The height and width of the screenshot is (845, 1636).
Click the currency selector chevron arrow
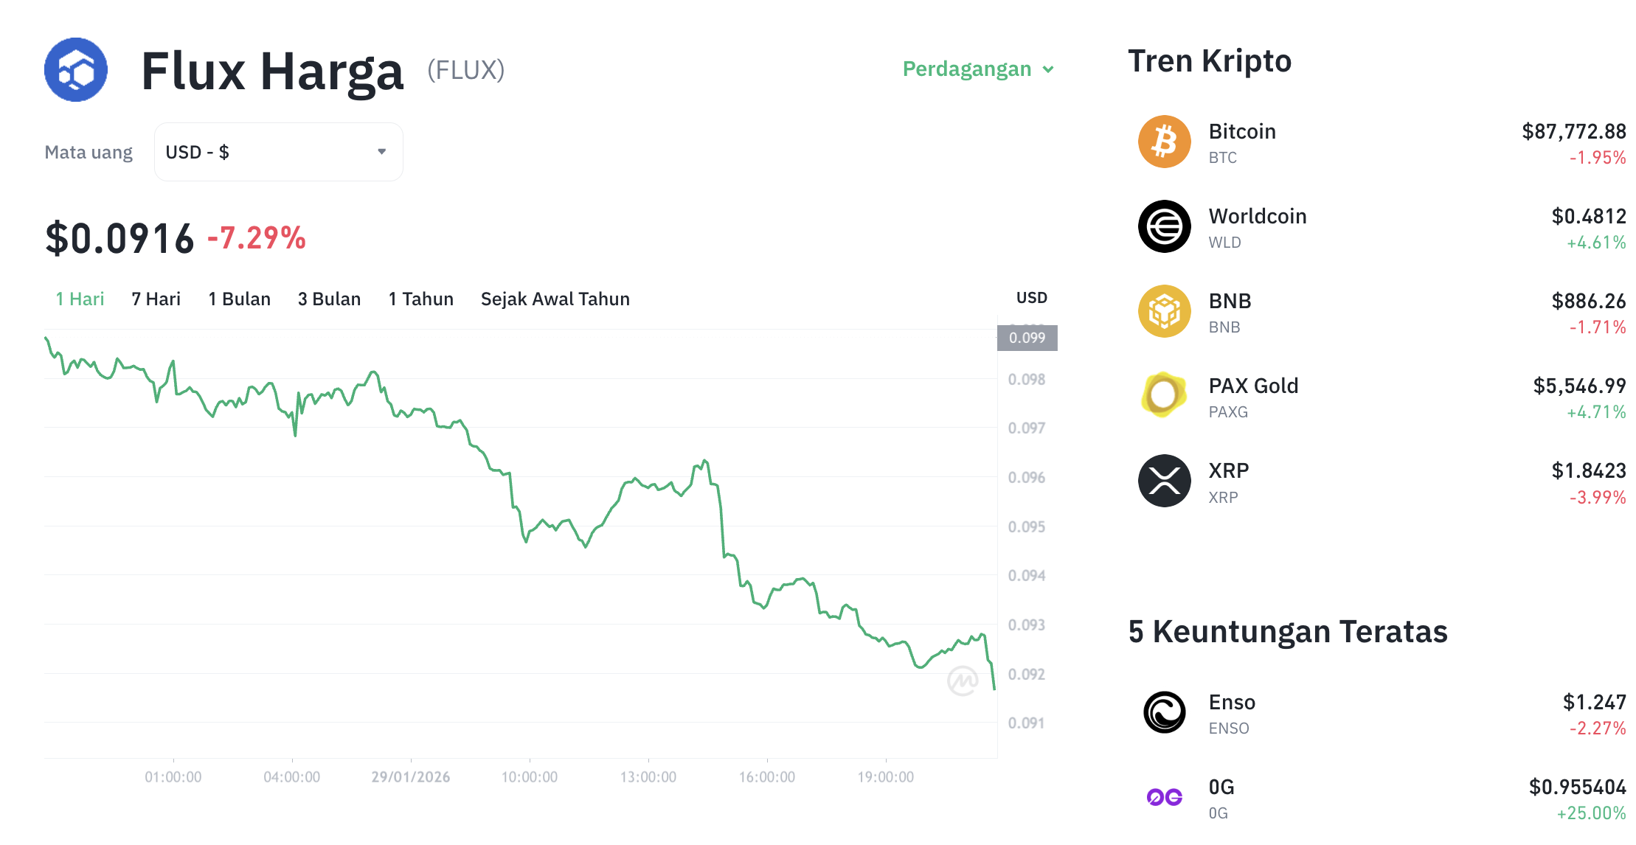tap(381, 151)
